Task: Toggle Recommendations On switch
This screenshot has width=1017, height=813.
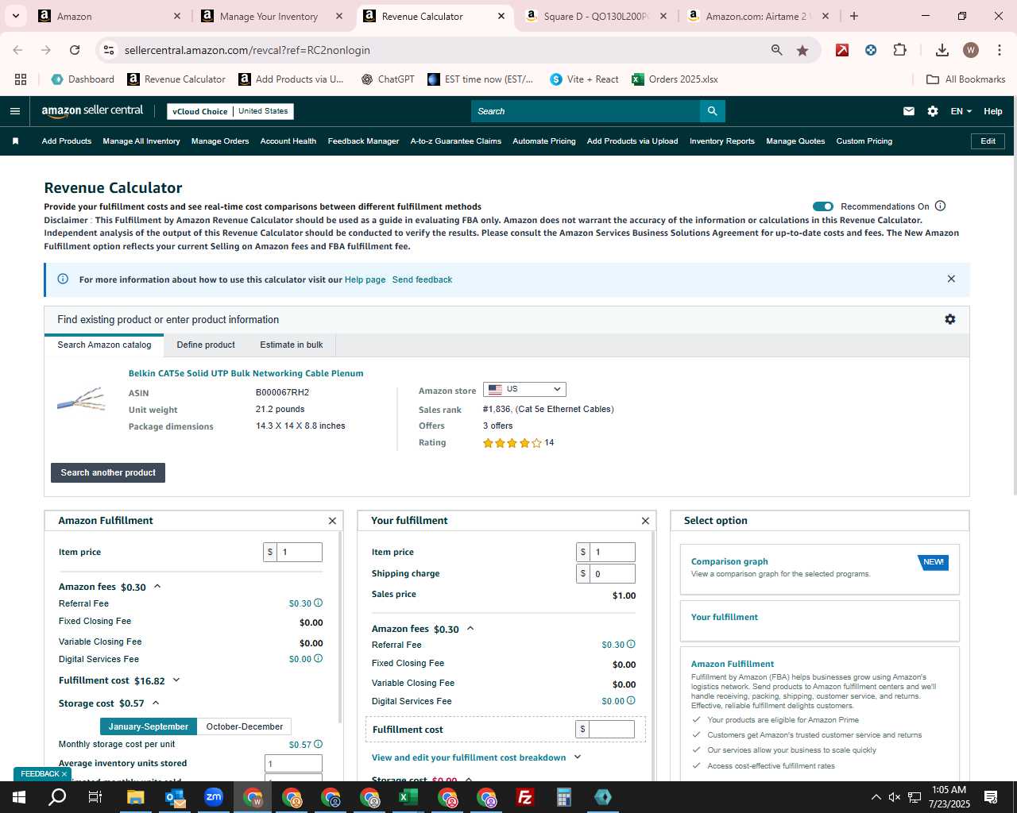Action: [823, 206]
